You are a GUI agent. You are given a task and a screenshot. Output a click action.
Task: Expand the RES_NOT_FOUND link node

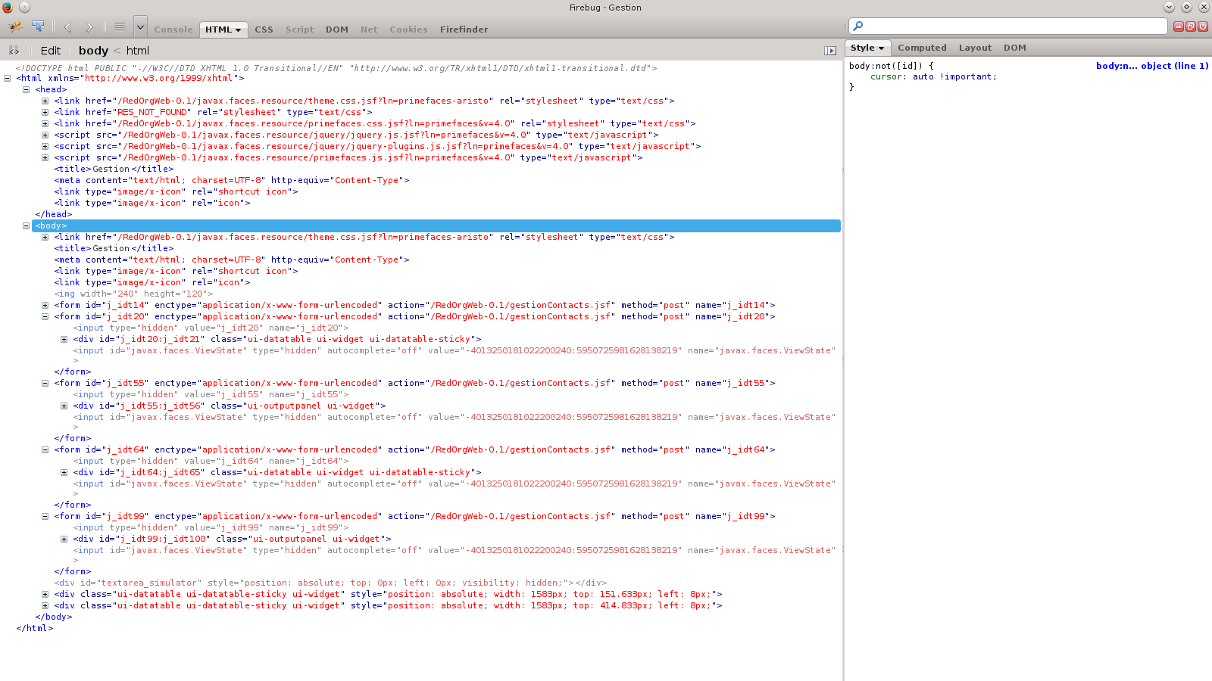pos(45,112)
